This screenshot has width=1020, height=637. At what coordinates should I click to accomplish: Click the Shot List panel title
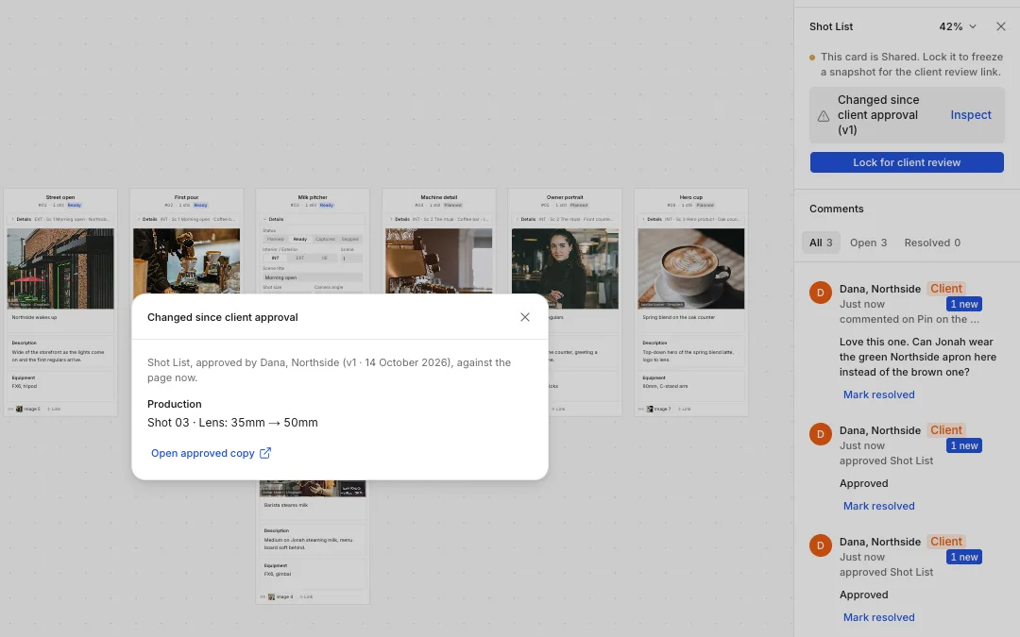click(831, 26)
